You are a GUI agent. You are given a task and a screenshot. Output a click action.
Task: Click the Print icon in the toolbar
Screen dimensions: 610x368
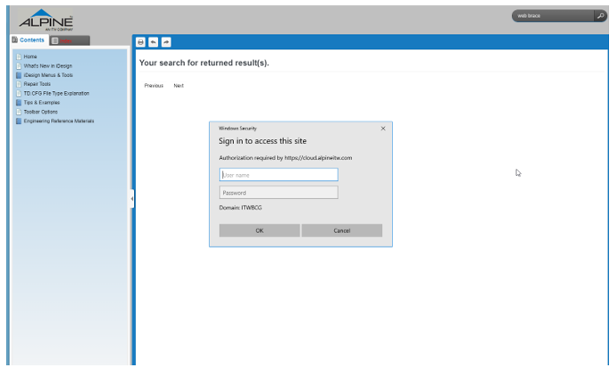point(141,43)
